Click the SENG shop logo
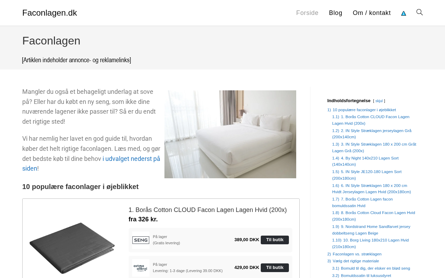 [141, 240]
